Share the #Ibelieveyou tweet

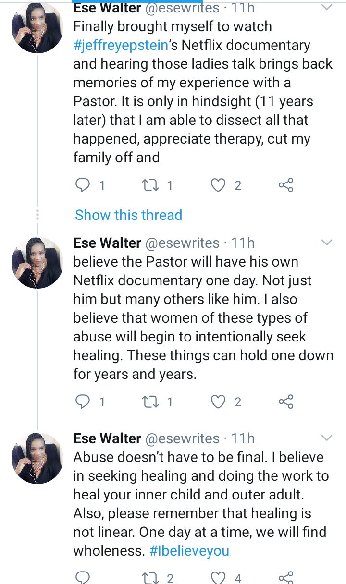pyautogui.click(x=286, y=578)
